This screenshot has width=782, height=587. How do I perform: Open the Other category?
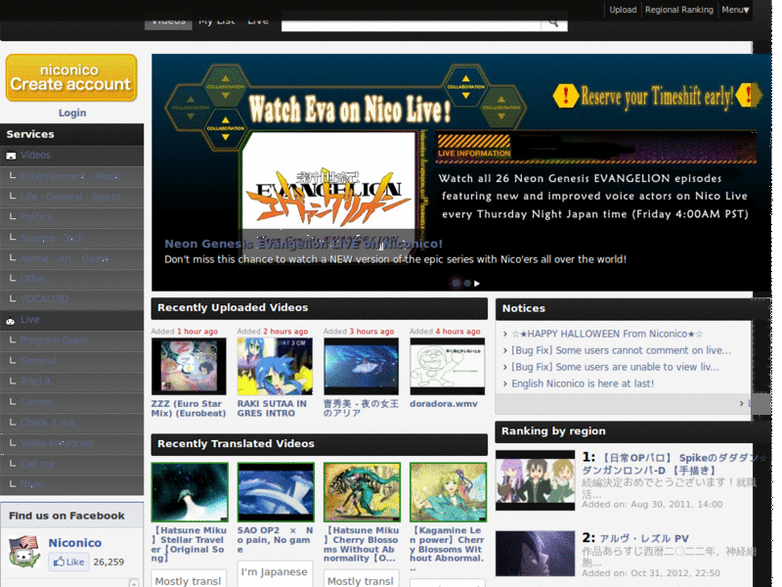pos(33,278)
